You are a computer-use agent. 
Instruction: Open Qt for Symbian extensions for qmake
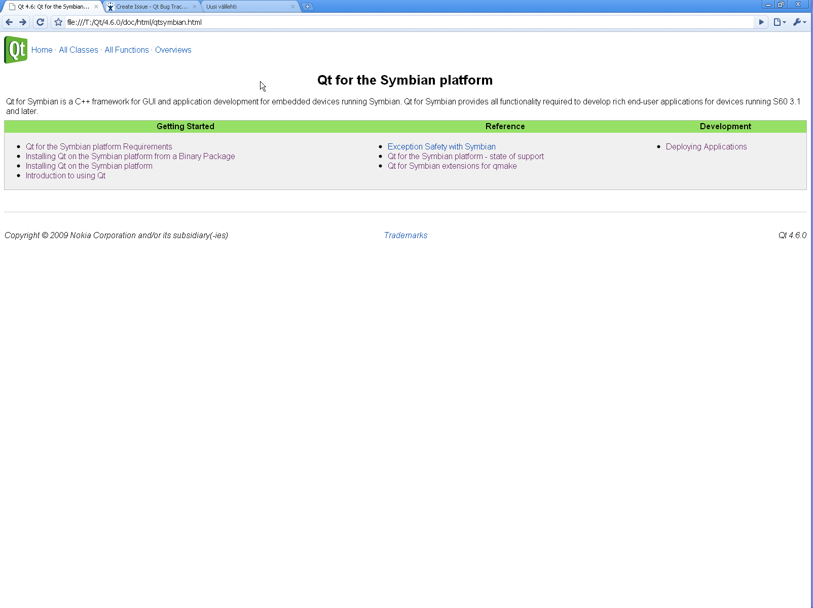coord(452,166)
